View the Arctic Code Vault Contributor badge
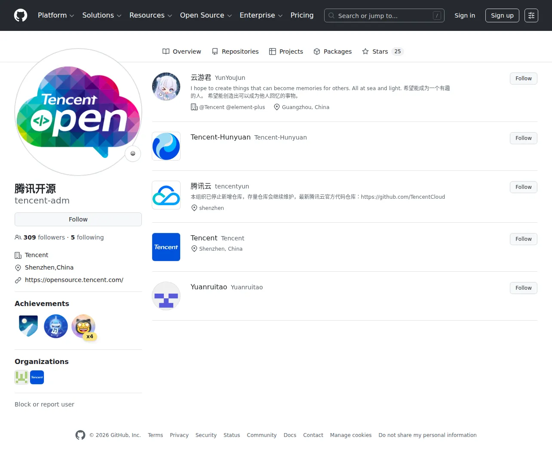The height and width of the screenshot is (458, 552). point(28,326)
